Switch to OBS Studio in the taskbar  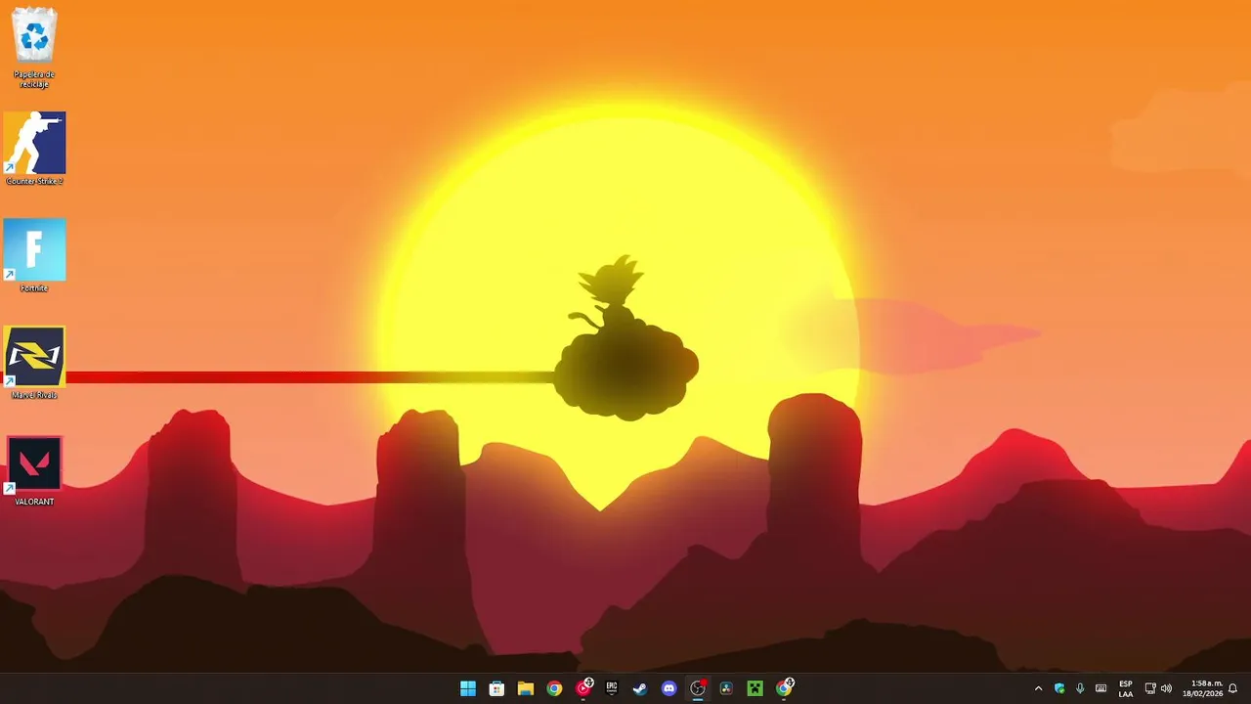(698, 688)
